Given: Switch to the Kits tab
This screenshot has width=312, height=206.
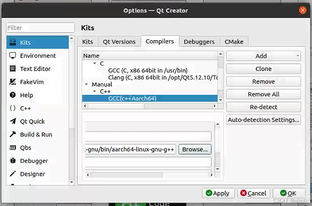Looking at the screenshot, I should coord(88,42).
